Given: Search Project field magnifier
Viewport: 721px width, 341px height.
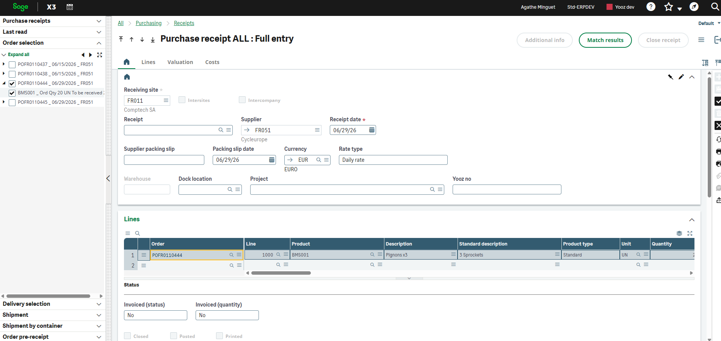Looking at the screenshot, I should 433,189.
